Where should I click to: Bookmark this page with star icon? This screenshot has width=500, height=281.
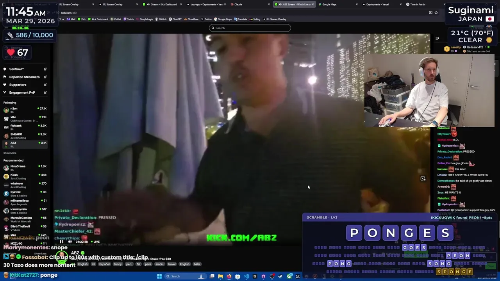(436, 12)
